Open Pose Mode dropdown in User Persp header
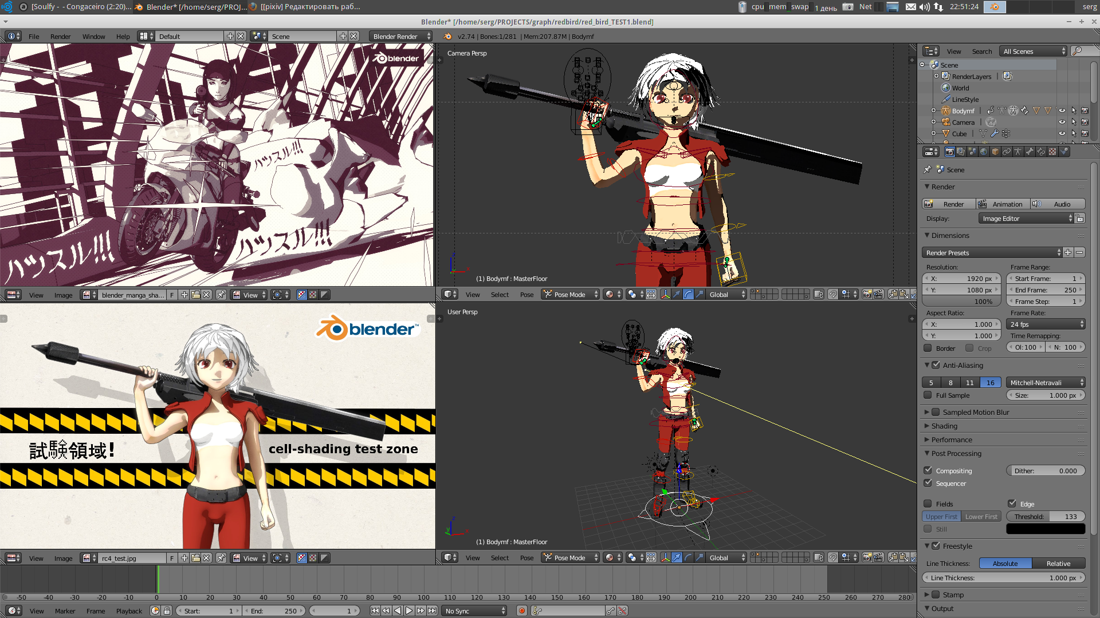 [x=571, y=558]
